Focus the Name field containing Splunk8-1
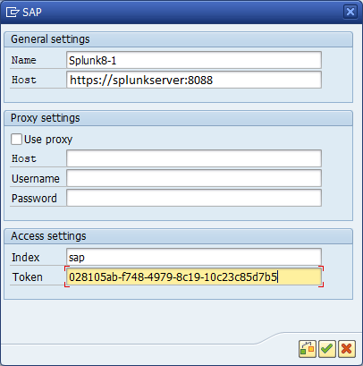 (194, 60)
